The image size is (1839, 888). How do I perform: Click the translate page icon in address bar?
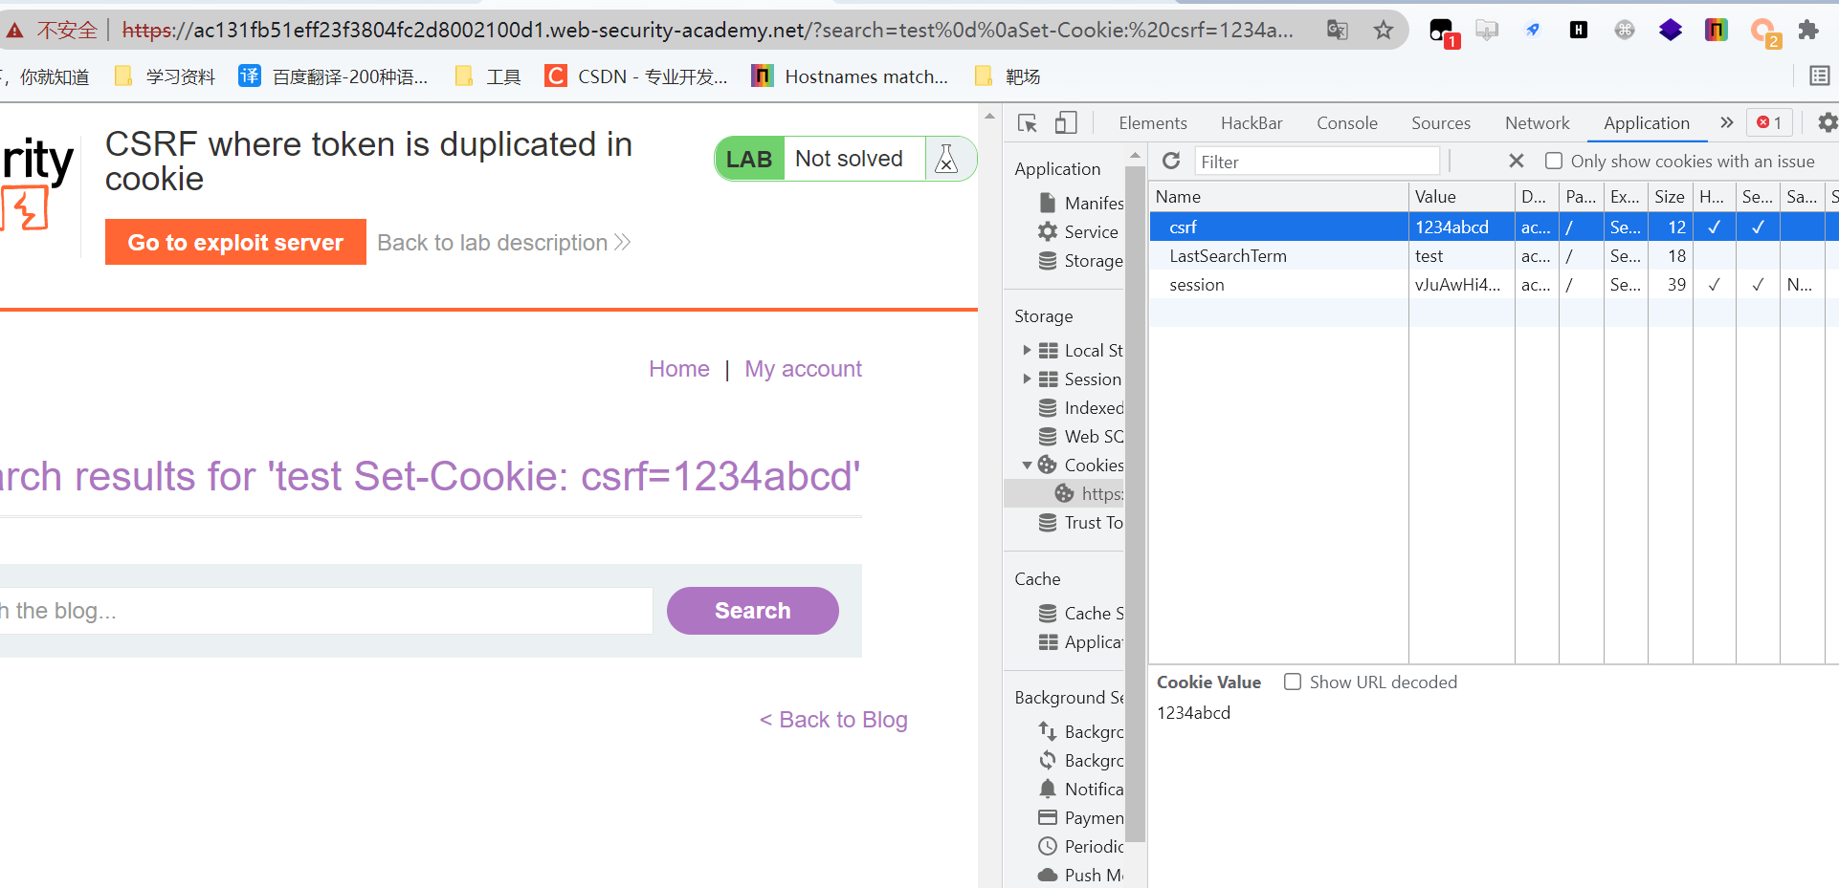point(1338,30)
